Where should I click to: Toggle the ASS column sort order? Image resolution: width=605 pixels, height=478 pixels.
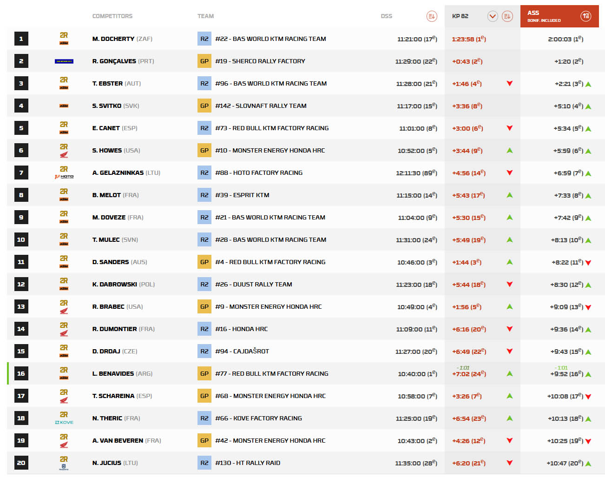pyautogui.click(x=585, y=16)
